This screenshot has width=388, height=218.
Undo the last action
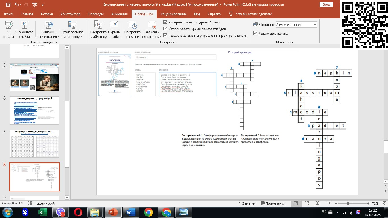[16, 5]
